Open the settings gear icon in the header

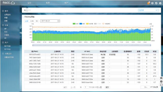[152, 3]
